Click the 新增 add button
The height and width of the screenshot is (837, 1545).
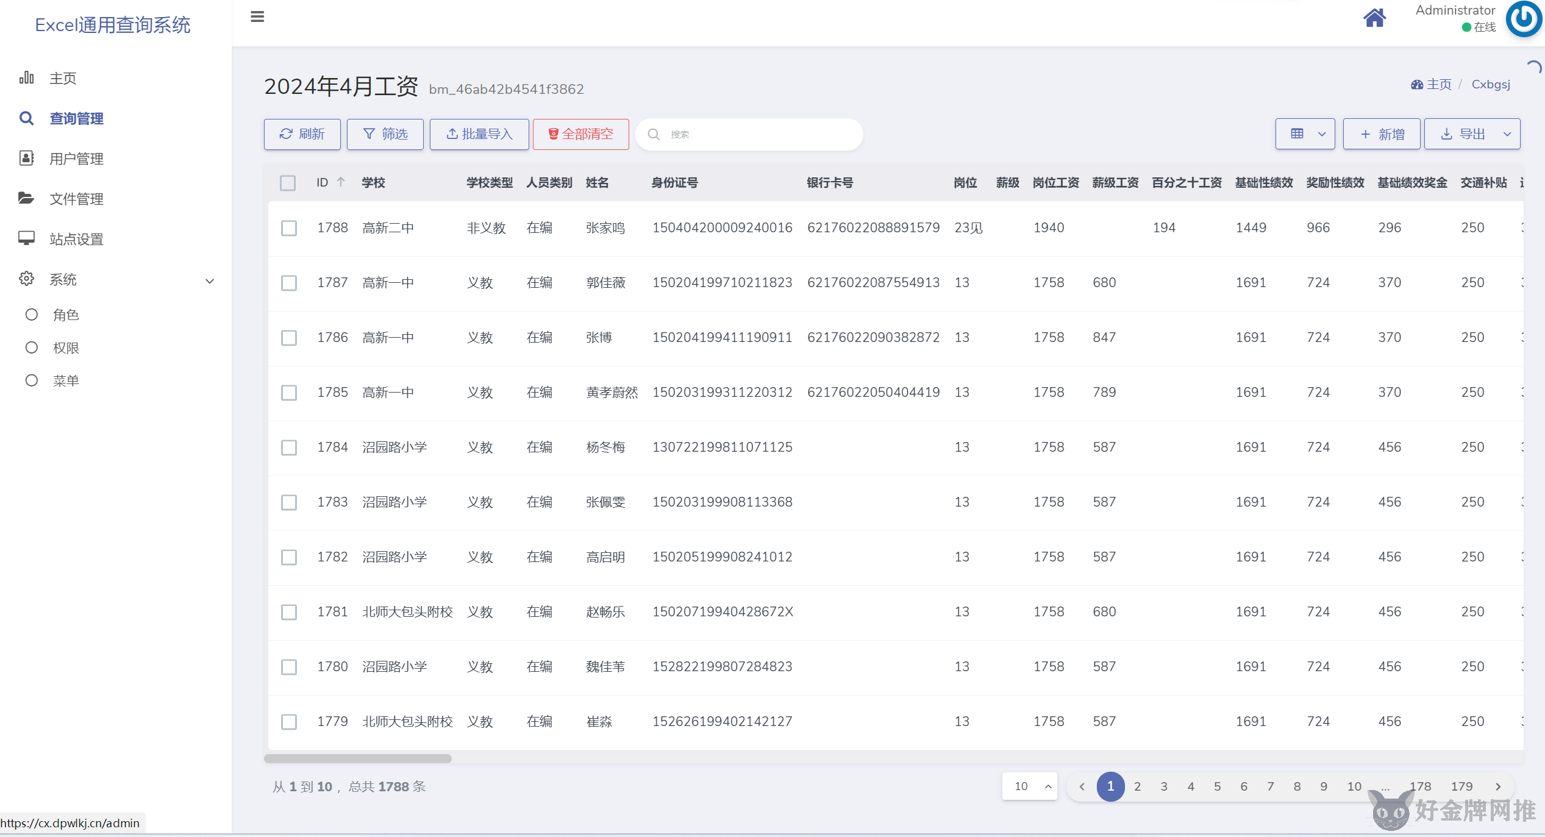click(1382, 134)
